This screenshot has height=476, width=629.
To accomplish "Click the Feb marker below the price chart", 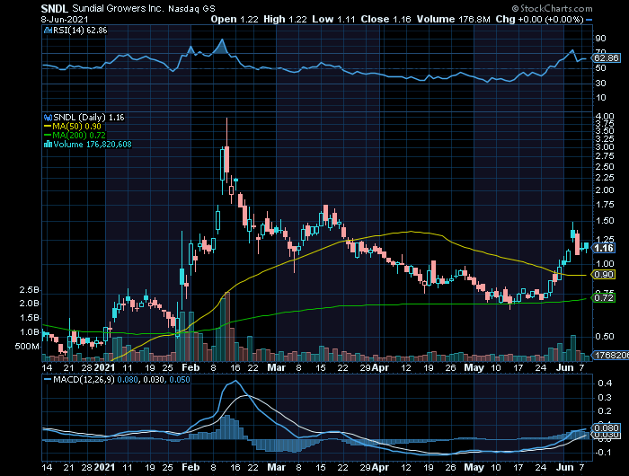I will [190, 367].
